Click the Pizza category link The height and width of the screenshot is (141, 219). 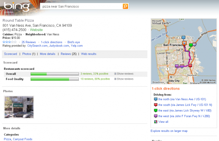click(x=7, y=139)
